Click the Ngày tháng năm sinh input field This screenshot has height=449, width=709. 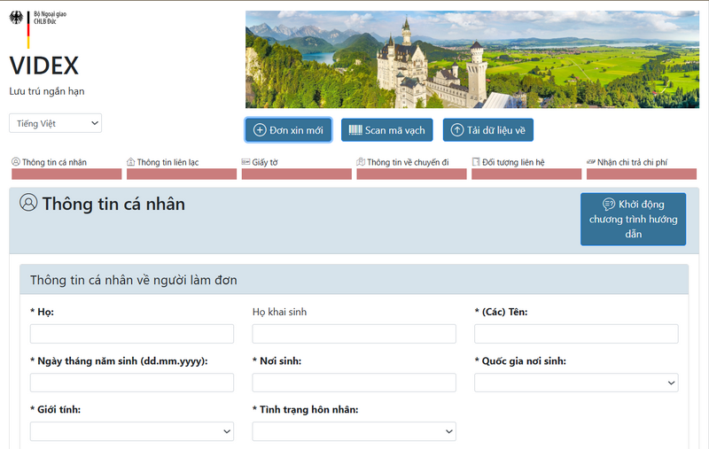coord(132,383)
